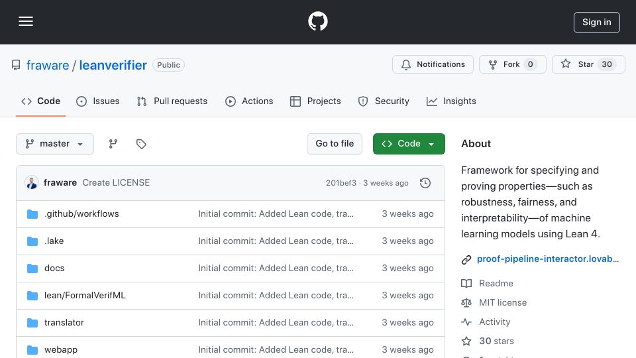Open the .lake folder

pos(54,241)
